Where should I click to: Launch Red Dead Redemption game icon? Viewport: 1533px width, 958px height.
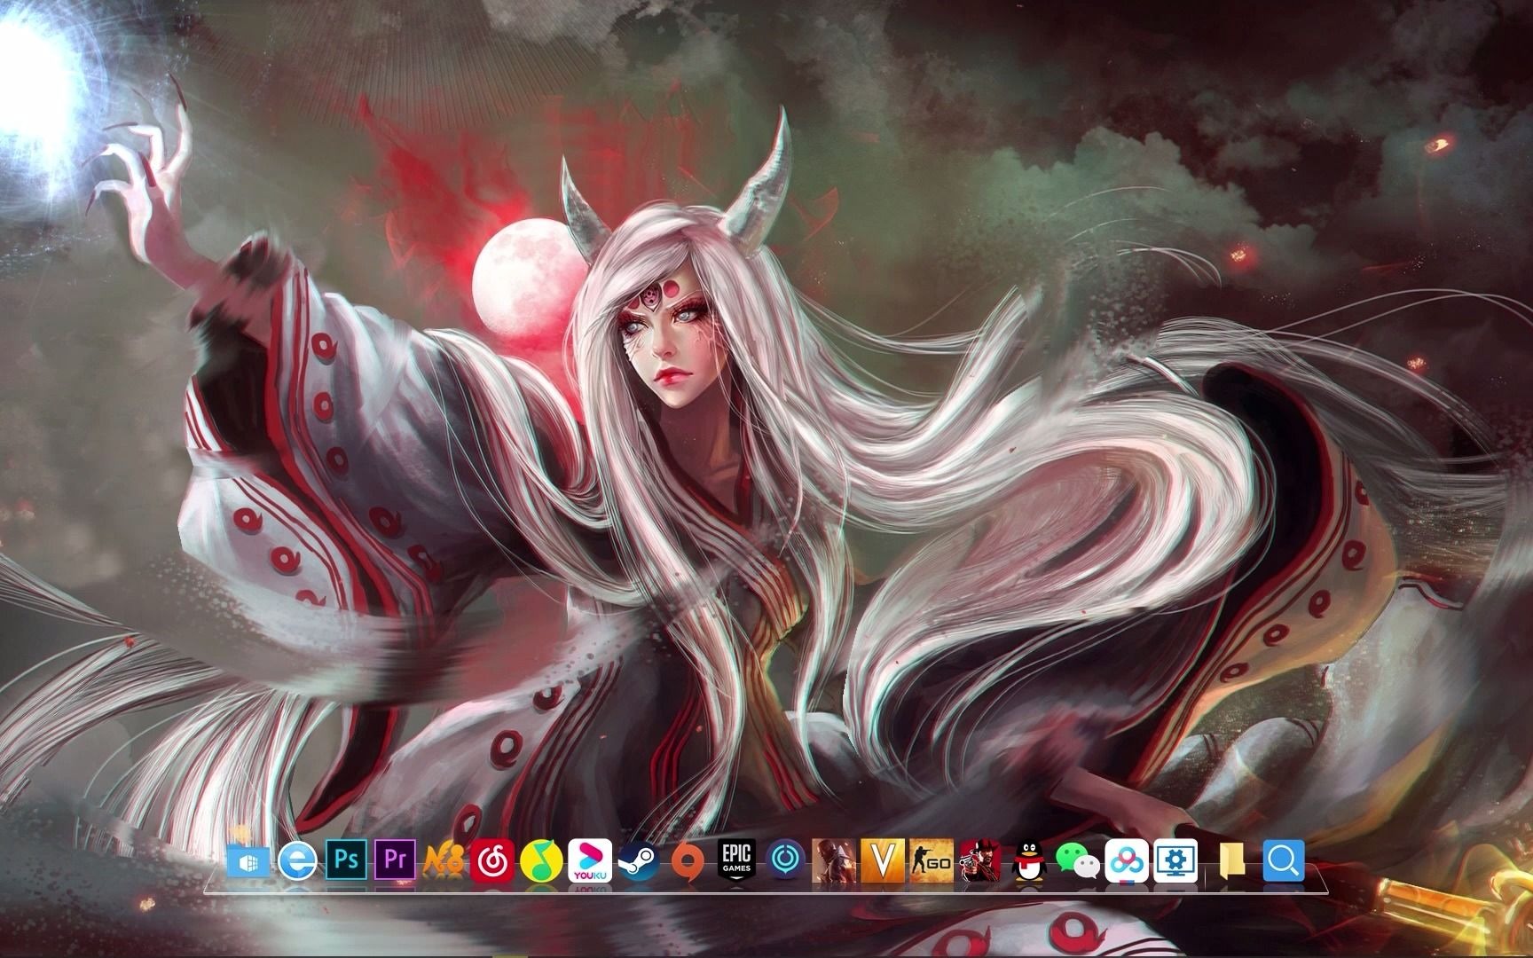tap(980, 860)
